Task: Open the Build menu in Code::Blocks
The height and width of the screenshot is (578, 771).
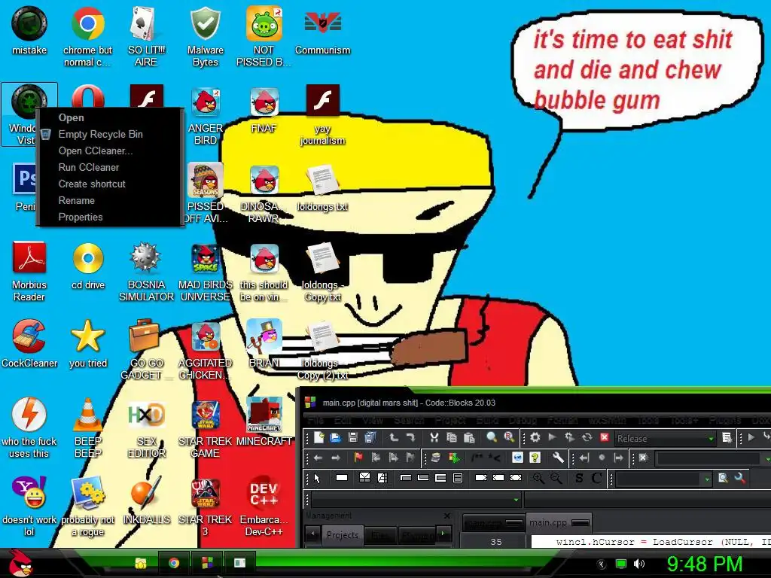Action: pos(487,420)
